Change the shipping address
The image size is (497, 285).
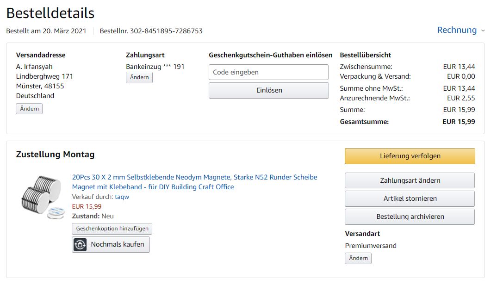(x=29, y=109)
